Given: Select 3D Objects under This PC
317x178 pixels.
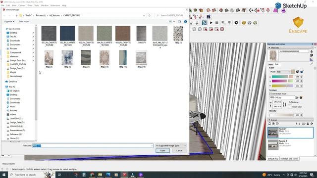Looking at the screenshot, I should pyautogui.click(x=14, y=91).
